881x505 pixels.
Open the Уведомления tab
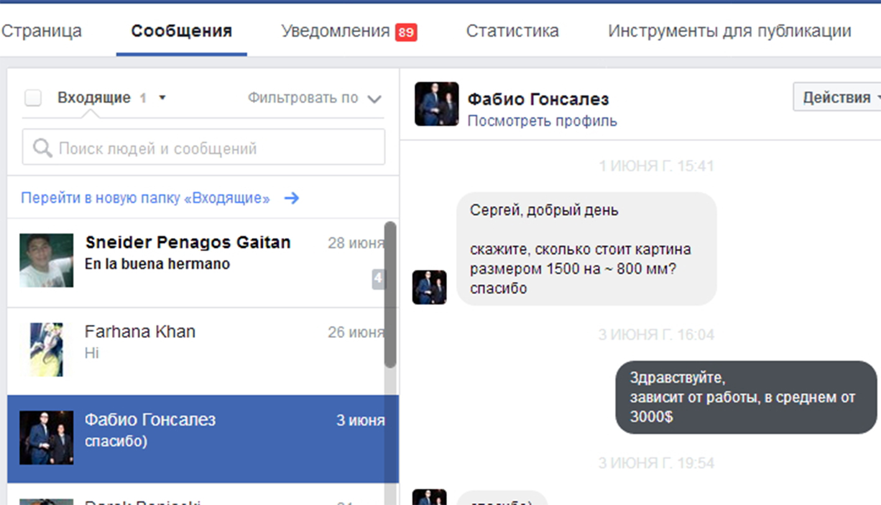[335, 31]
